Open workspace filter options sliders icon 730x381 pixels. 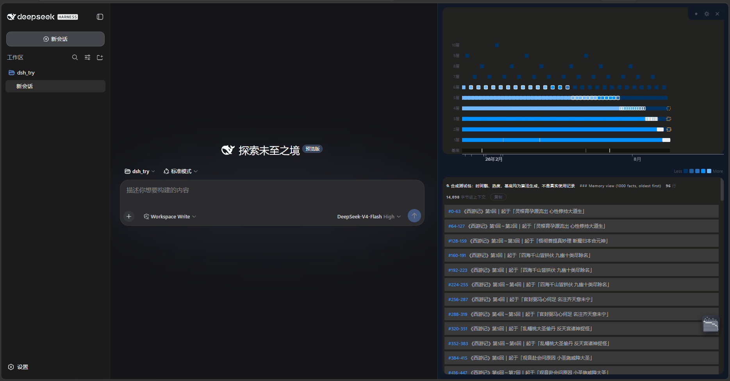87,57
